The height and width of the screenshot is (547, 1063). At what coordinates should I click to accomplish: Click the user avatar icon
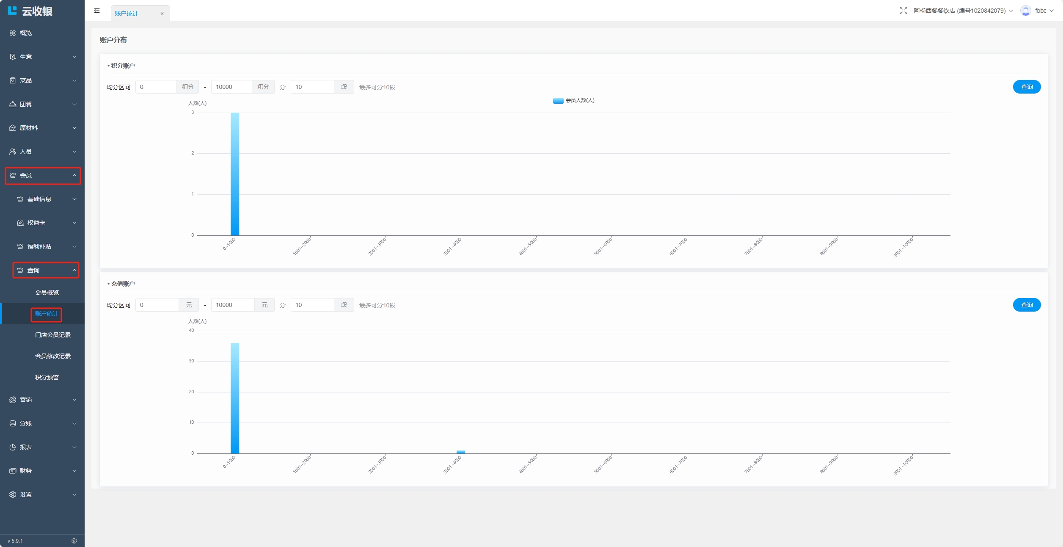click(x=1025, y=11)
